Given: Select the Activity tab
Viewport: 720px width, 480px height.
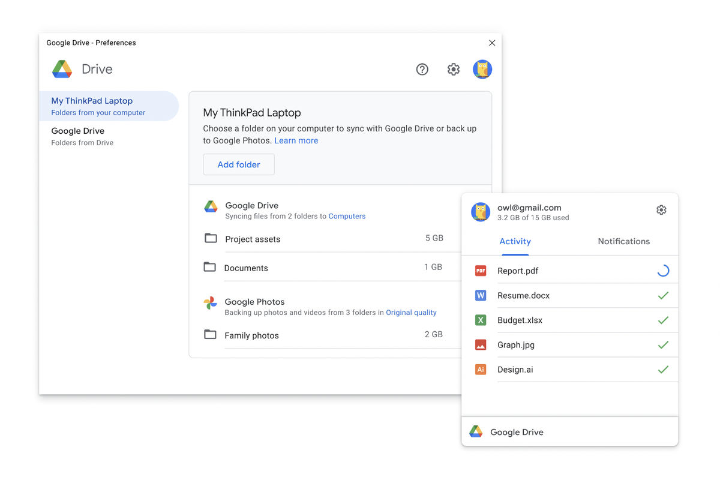Looking at the screenshot, I should [x=515, y=241].
